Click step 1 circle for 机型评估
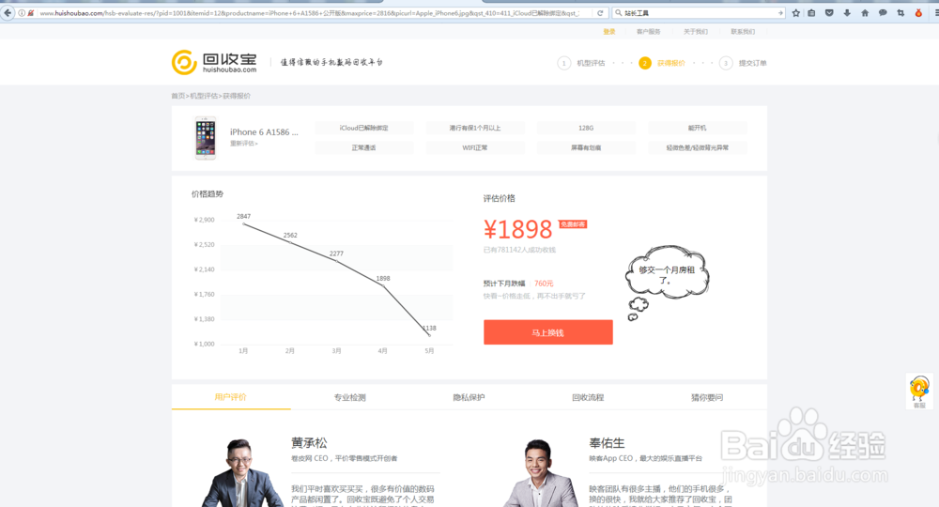 tap(563, 63)
